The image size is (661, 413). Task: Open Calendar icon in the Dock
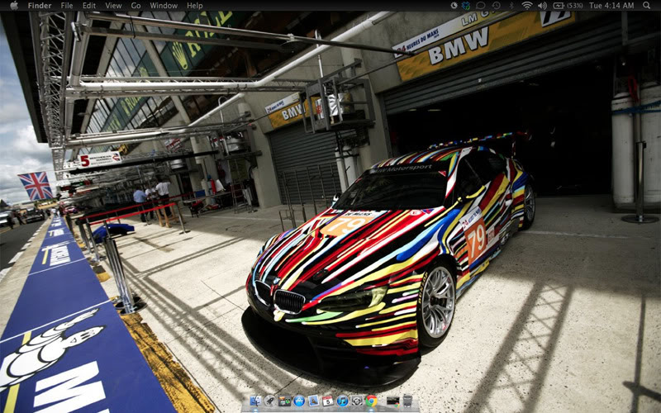pyautogui.click(x=328, y=401)
